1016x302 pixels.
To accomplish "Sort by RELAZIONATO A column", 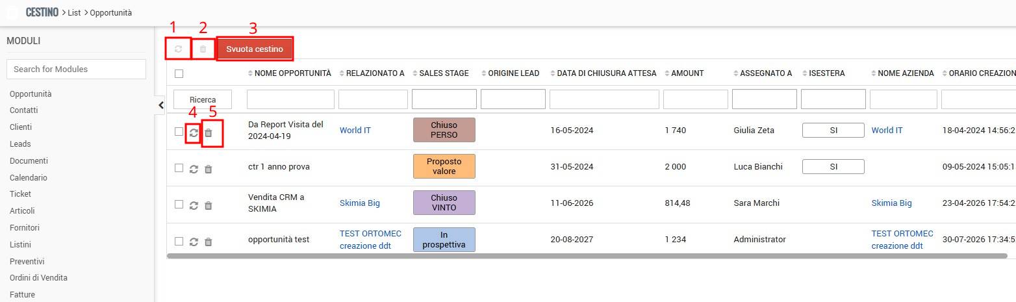I will [x=372, y=73].
